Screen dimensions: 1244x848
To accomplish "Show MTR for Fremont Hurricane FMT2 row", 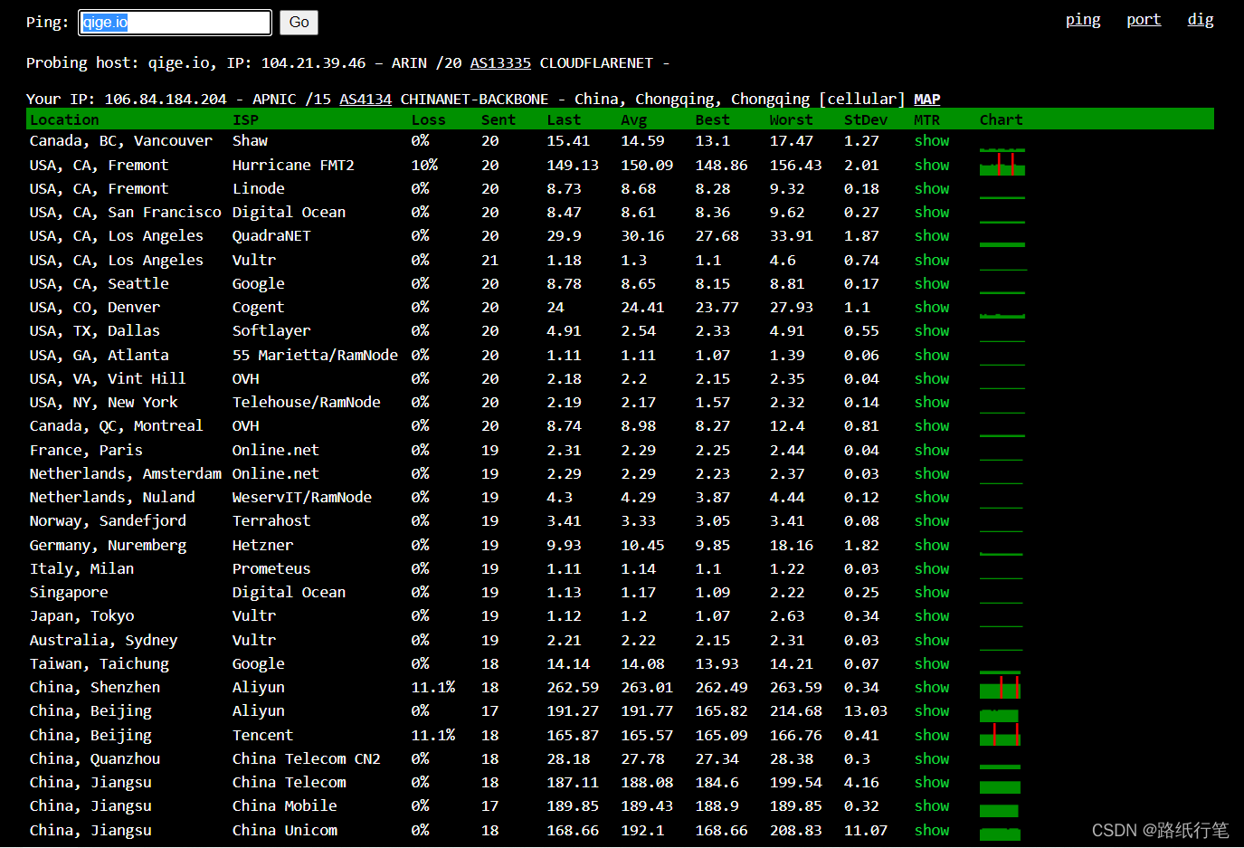I will click(931, 166).
